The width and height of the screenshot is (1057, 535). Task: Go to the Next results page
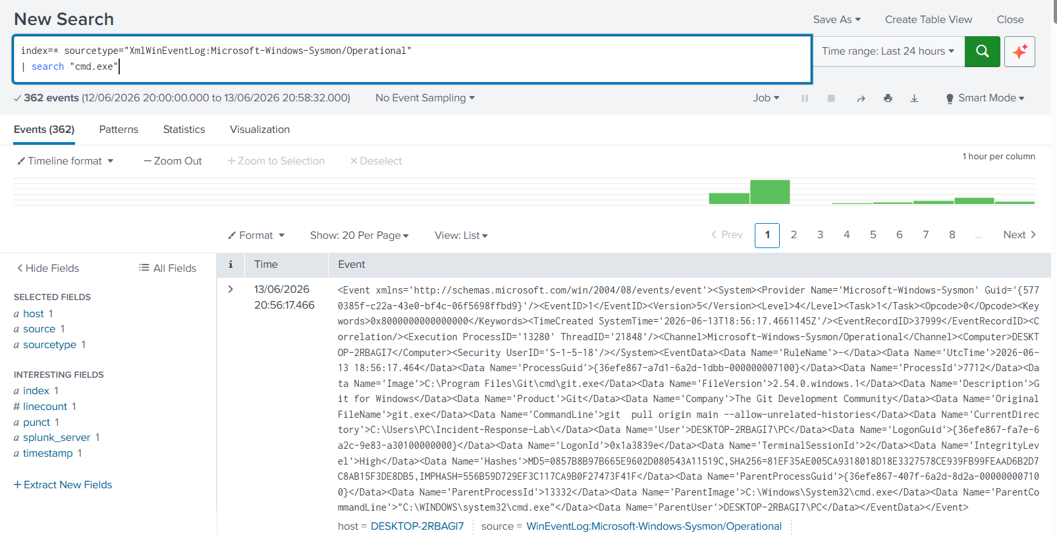[1019, 235]
